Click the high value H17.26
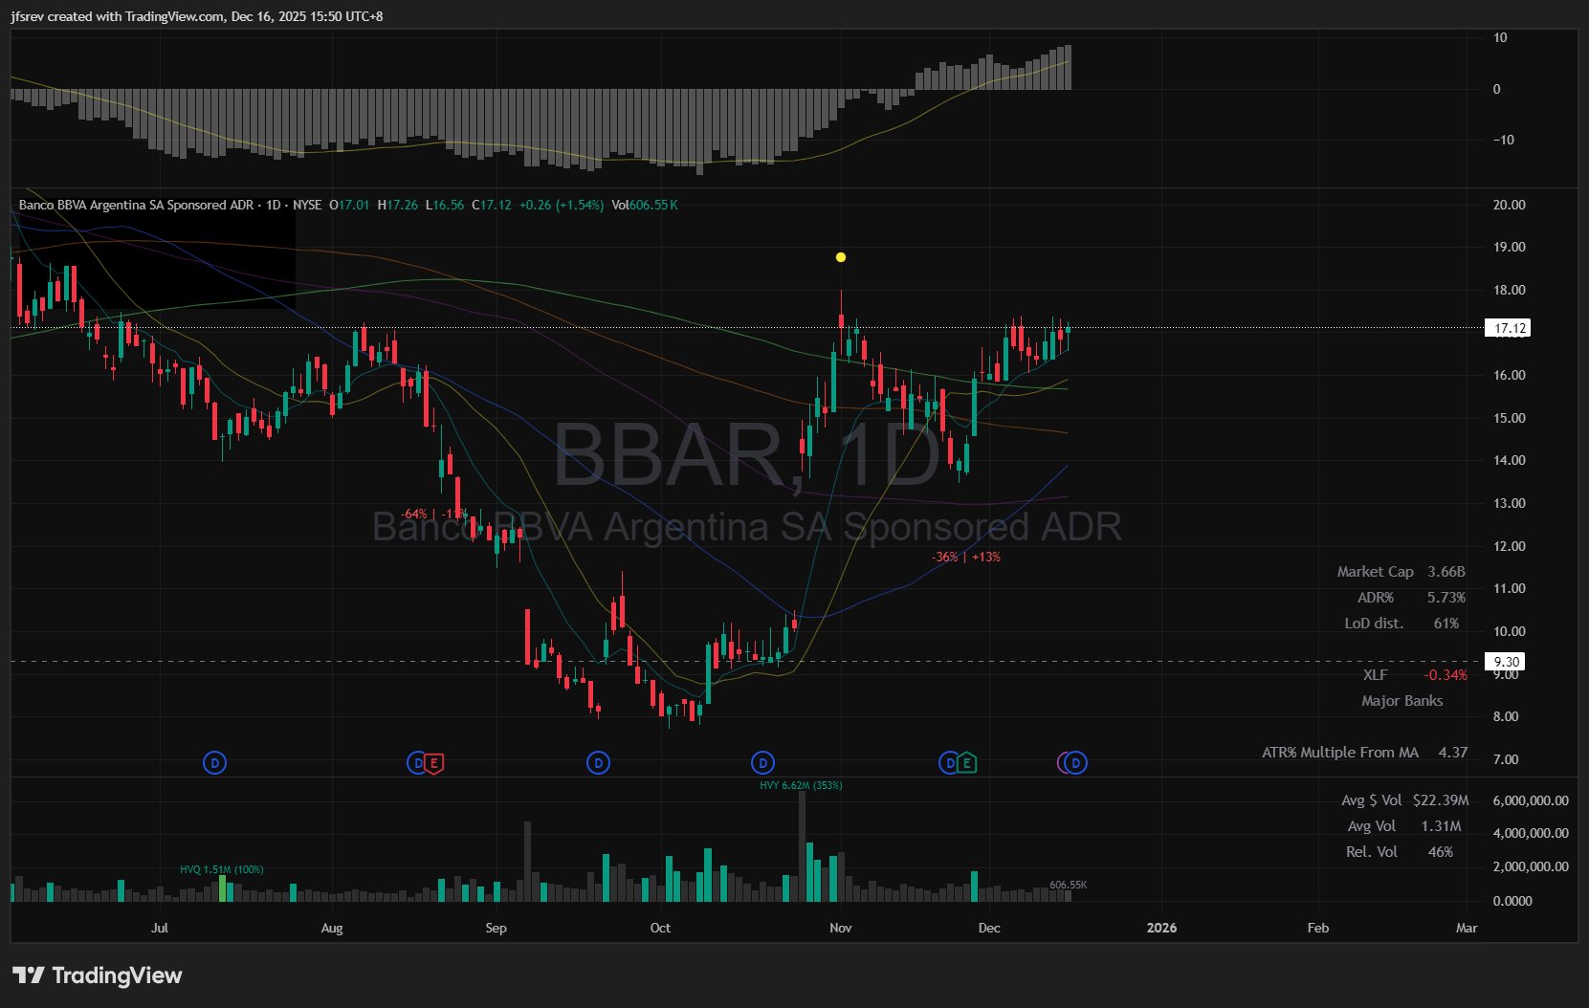The width and height of the screenshot is (1589, 1008). coord(398,205)
